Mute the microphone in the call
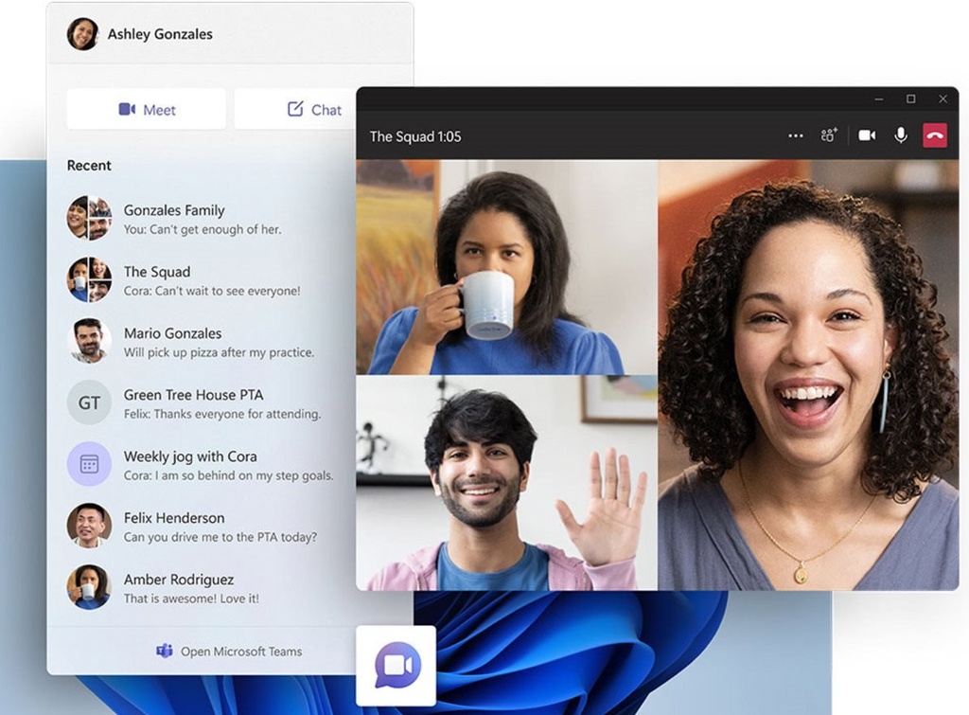Image resolution: width=969 pixels, height=715 pixels. coord(900,135)
